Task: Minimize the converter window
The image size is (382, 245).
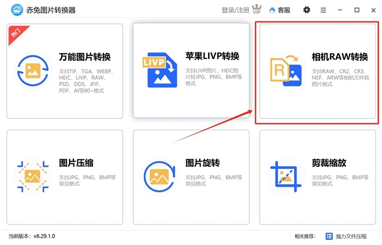Action: [340, 10]
